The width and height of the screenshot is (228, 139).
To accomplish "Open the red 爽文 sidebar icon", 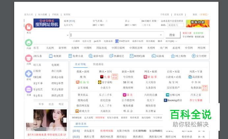I will click(29, 27).
